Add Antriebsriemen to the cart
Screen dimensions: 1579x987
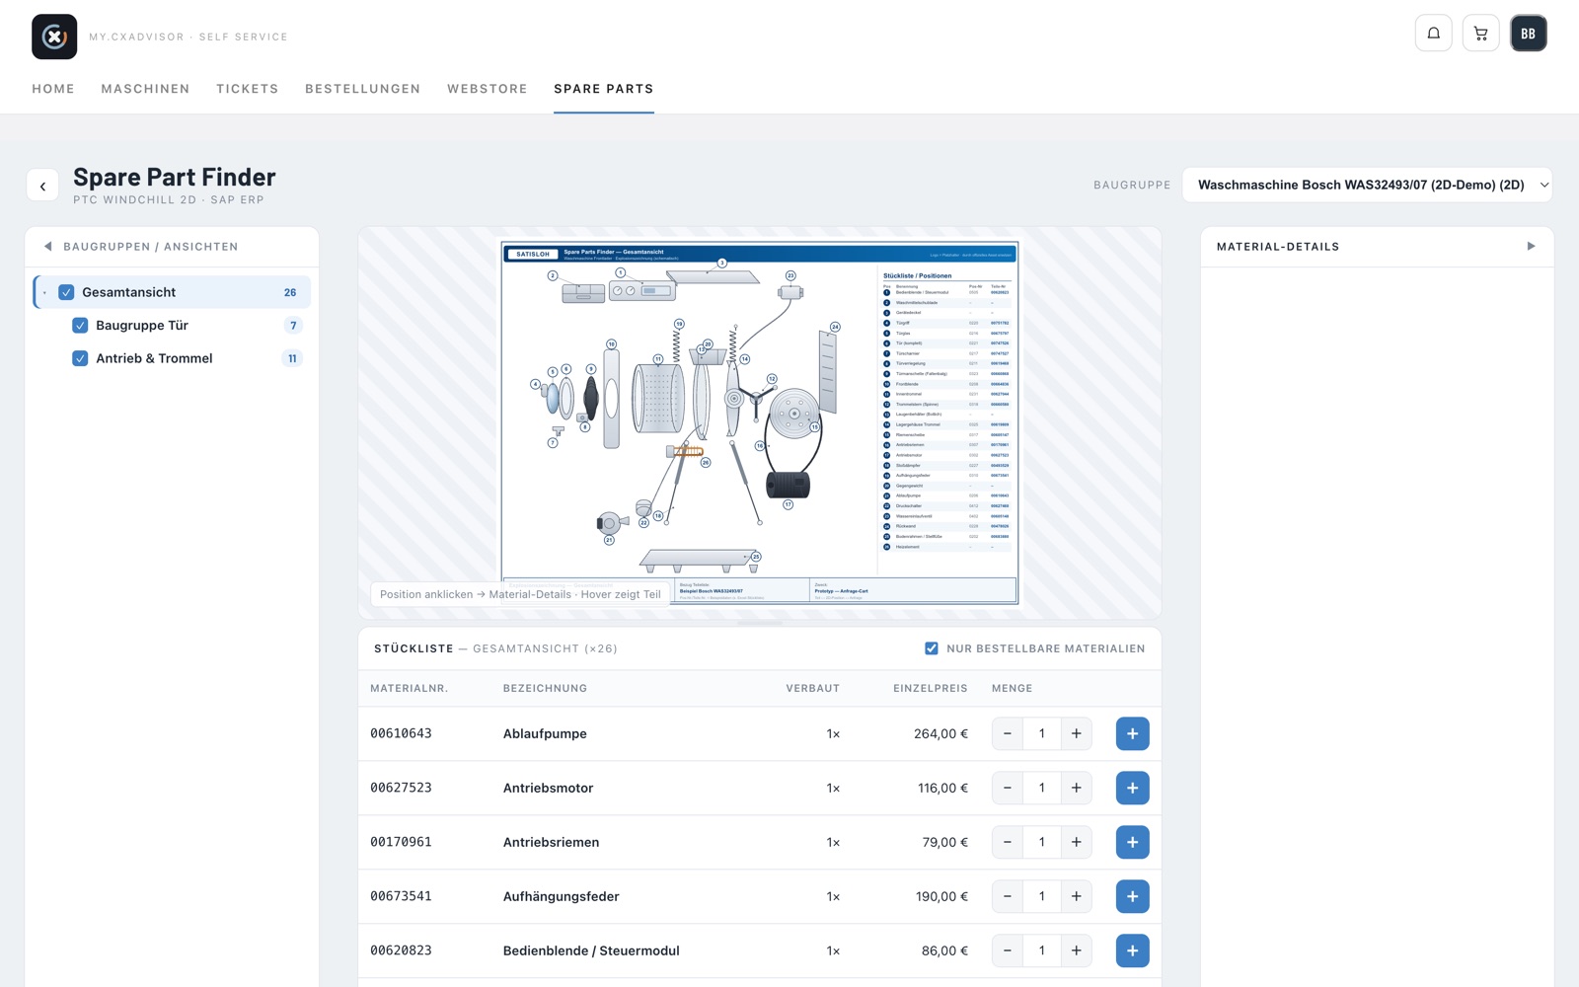1132,842
